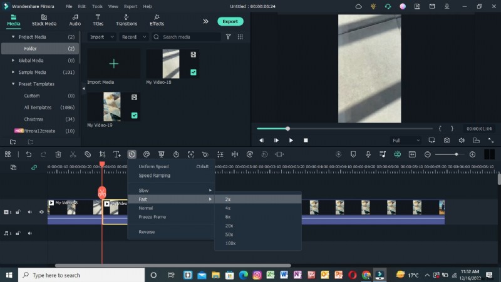Open the Stock Media tab
The width and height of the screenshot is (501, 282).
click(x=44, y=20)
